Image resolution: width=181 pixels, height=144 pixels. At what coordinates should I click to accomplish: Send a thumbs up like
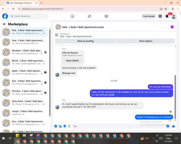pyautogui.click(x=173, y=126)
